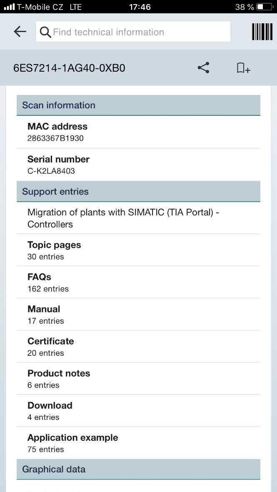Select the Serial number row

[x=138, y=165]
